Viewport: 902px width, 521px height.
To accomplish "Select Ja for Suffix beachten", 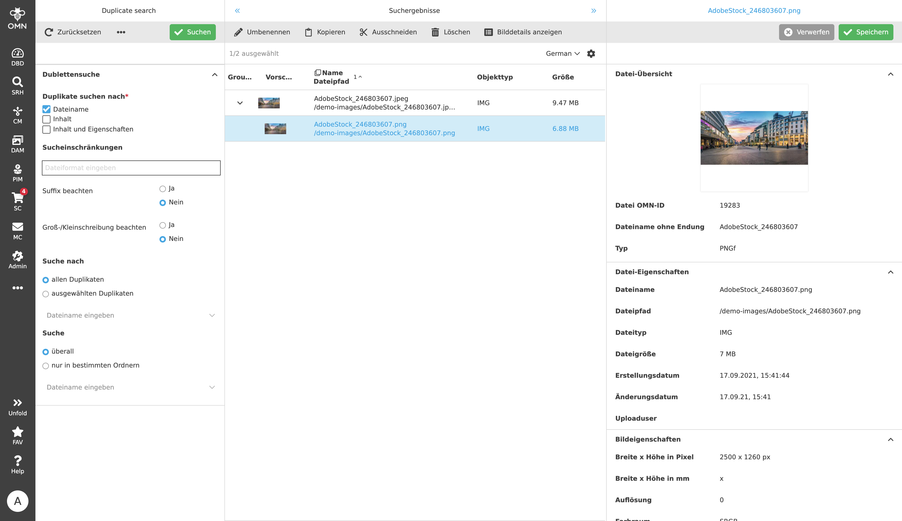I will click(163, 188).
